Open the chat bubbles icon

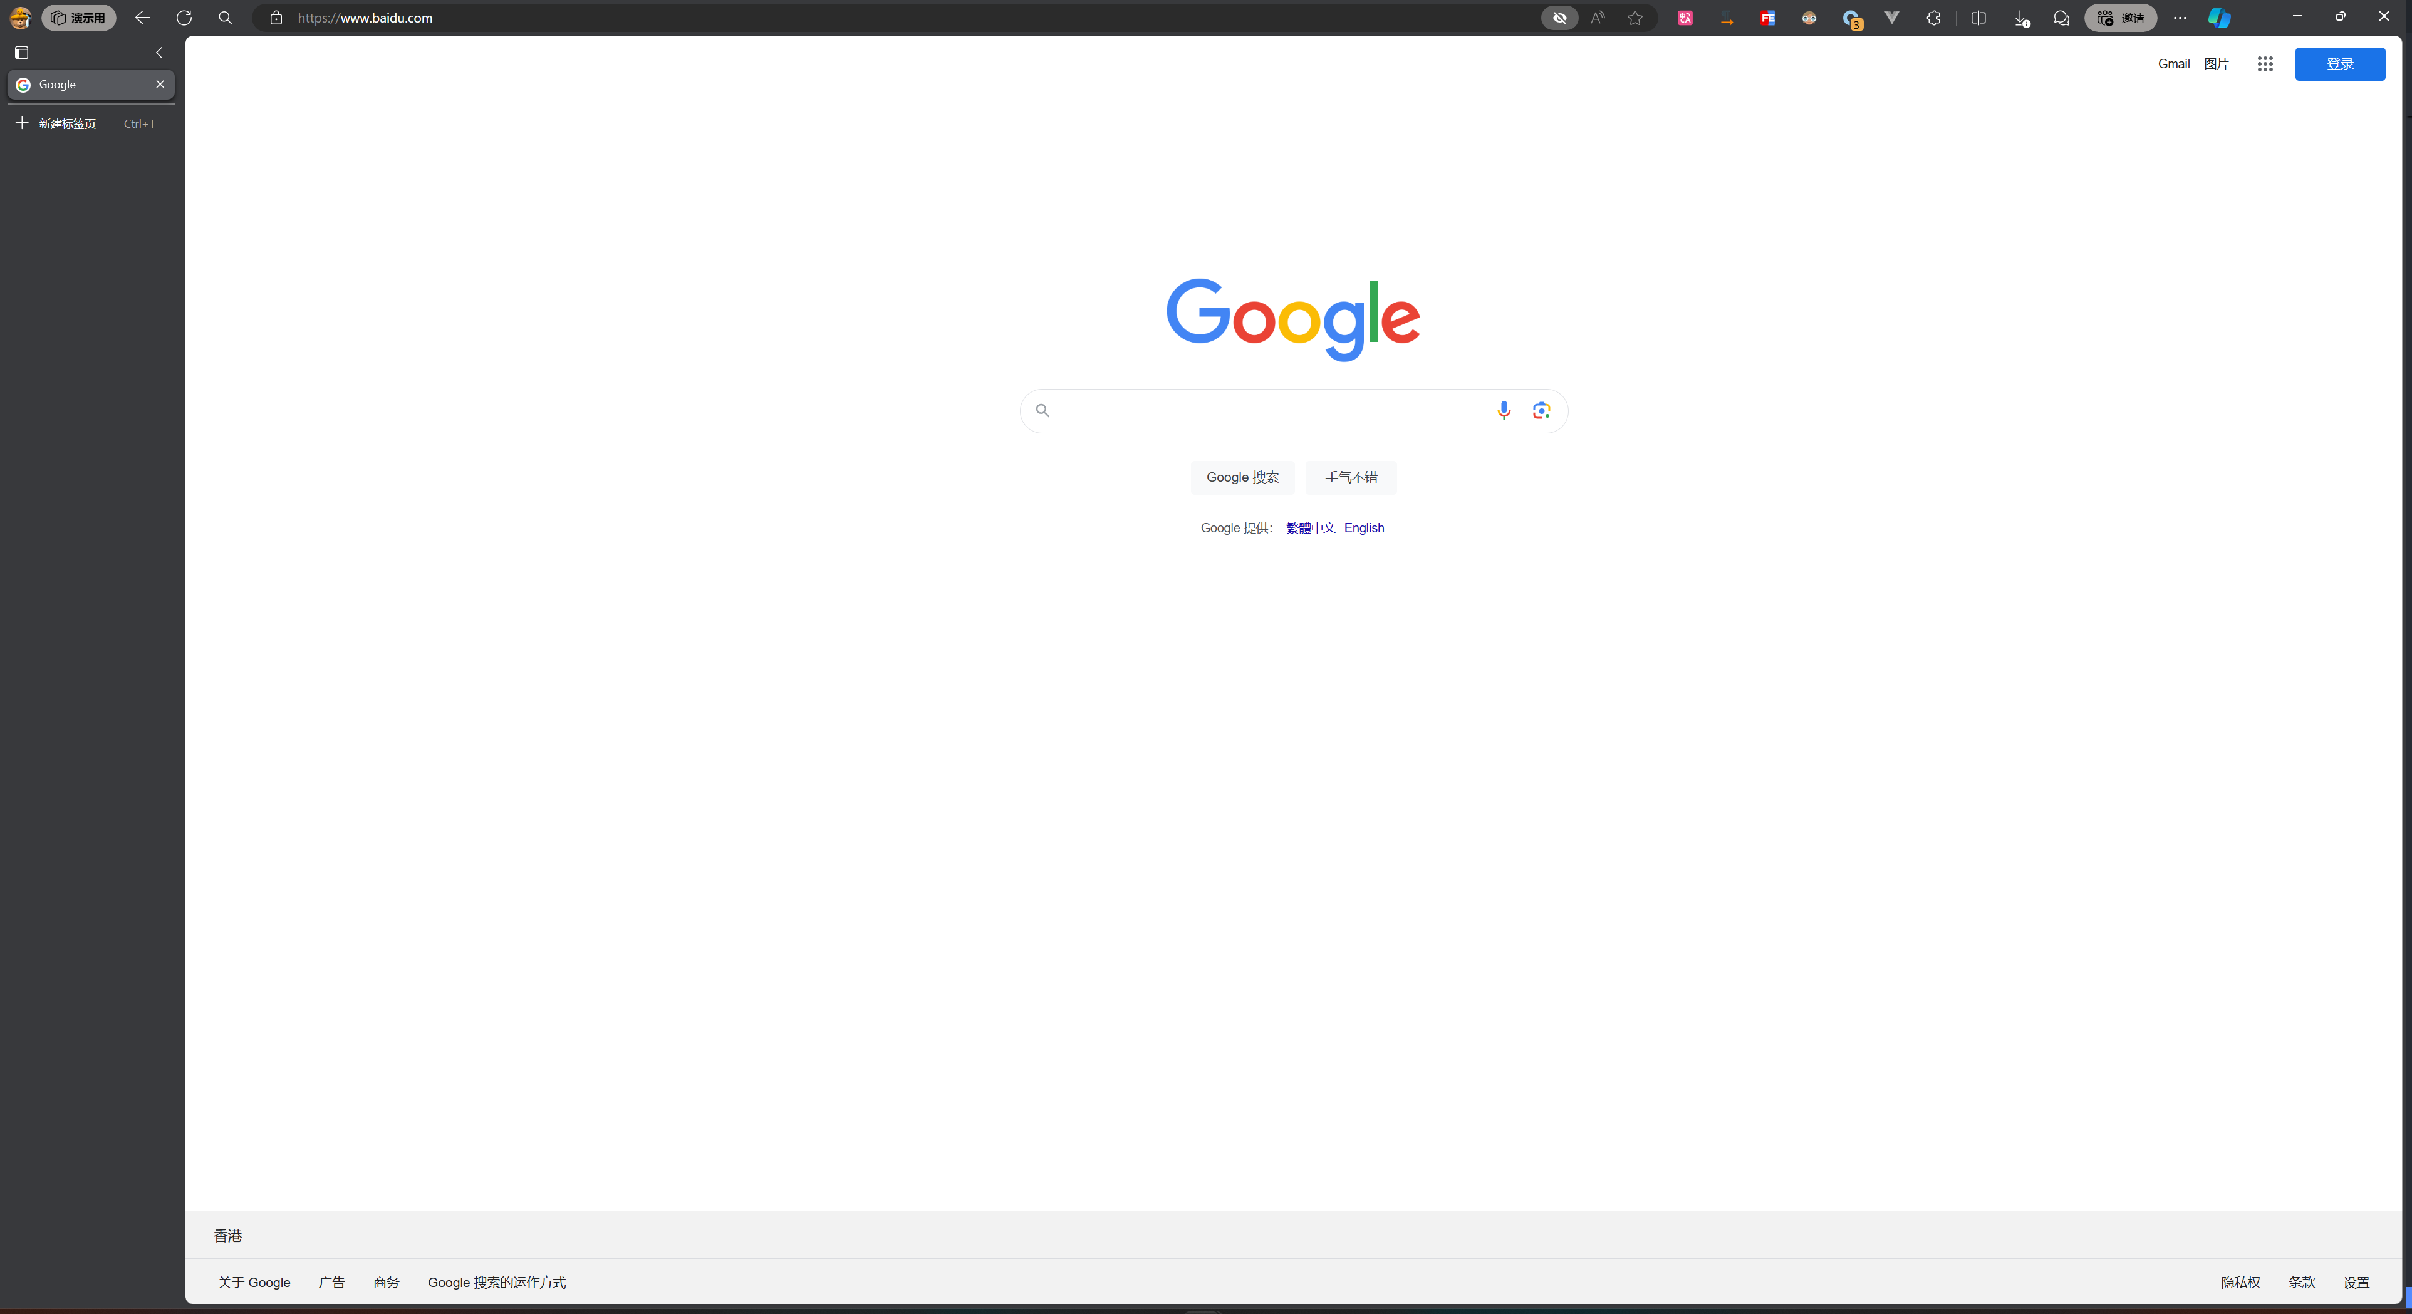[2061, 18]
